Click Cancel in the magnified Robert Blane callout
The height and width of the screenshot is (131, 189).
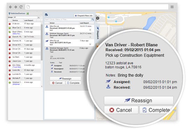coord(121,110)
